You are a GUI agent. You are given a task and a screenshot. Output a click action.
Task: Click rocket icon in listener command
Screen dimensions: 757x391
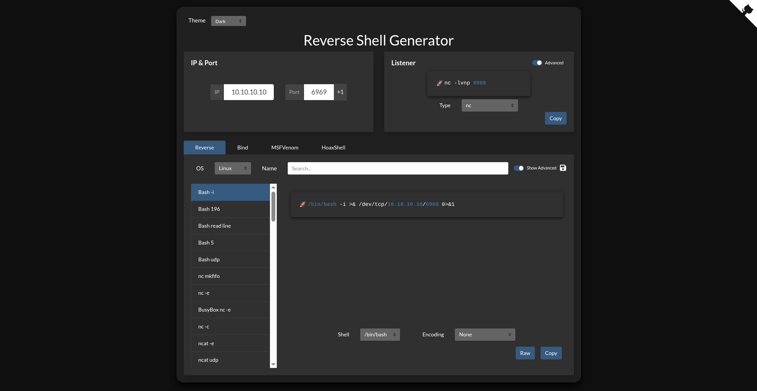[x=439, y=83]
